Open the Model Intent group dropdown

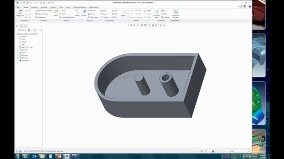[x=176, y=21]
